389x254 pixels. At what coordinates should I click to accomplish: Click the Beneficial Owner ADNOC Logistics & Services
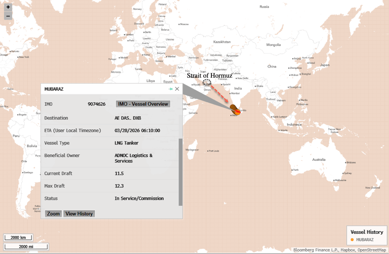[133, 158]
